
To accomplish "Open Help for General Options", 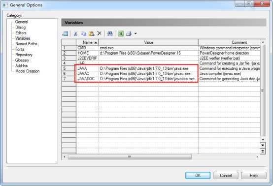I will [254, 176].
